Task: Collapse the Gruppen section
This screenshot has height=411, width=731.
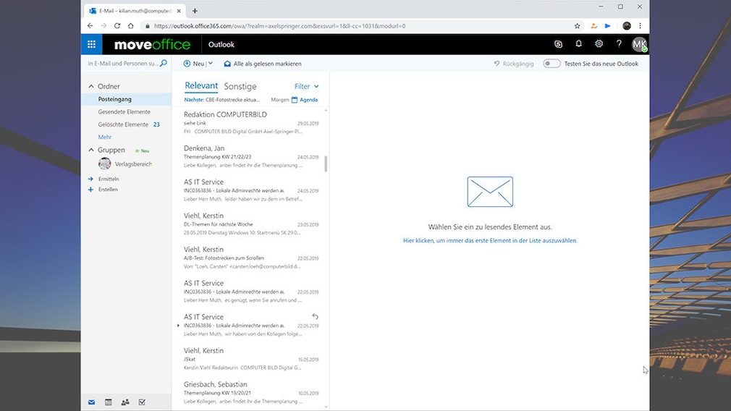Action: pos(90,150)
